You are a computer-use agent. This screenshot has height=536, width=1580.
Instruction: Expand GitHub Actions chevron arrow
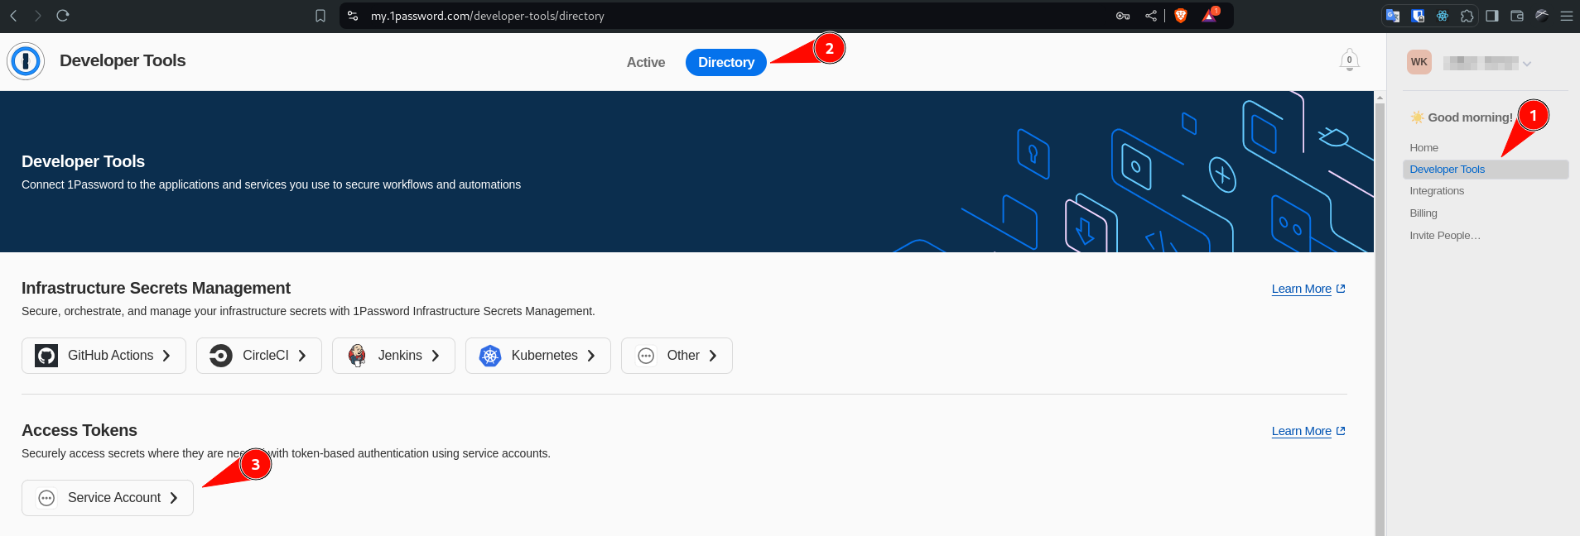(166, 356)
